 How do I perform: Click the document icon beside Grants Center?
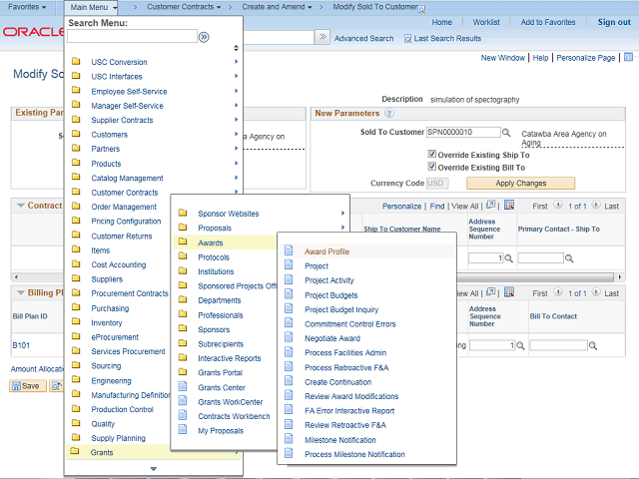[x=183, y=386]
